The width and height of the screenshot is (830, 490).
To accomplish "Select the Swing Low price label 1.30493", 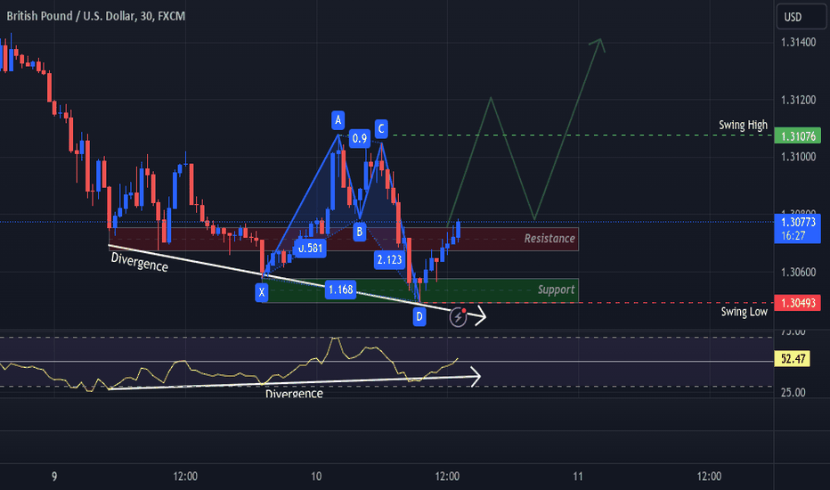I will [x=798, y=303].
